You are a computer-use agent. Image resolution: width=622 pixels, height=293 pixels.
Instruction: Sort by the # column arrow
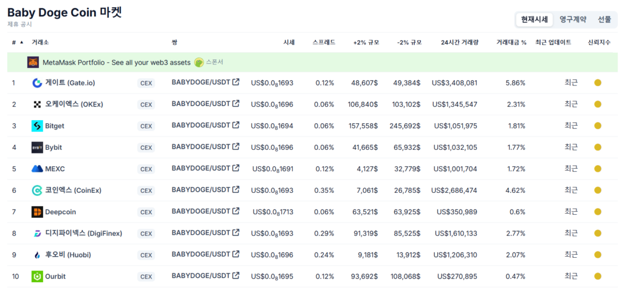21,42
